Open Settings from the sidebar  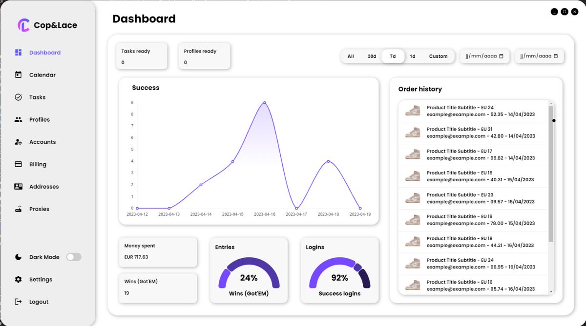(41, 279)
